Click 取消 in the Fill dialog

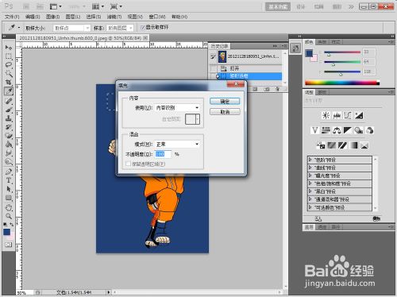(225, 112)
